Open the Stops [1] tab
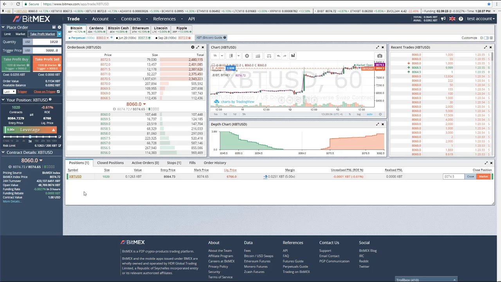501x282 pixels. click(174, 163)
